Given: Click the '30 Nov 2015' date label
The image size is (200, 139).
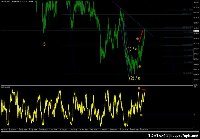Looking at the screenshot, I should click(134, 130).
